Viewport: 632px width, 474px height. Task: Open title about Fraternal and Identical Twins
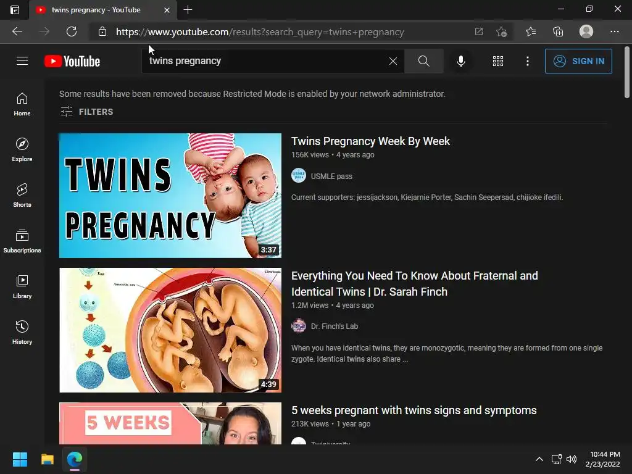414,284
